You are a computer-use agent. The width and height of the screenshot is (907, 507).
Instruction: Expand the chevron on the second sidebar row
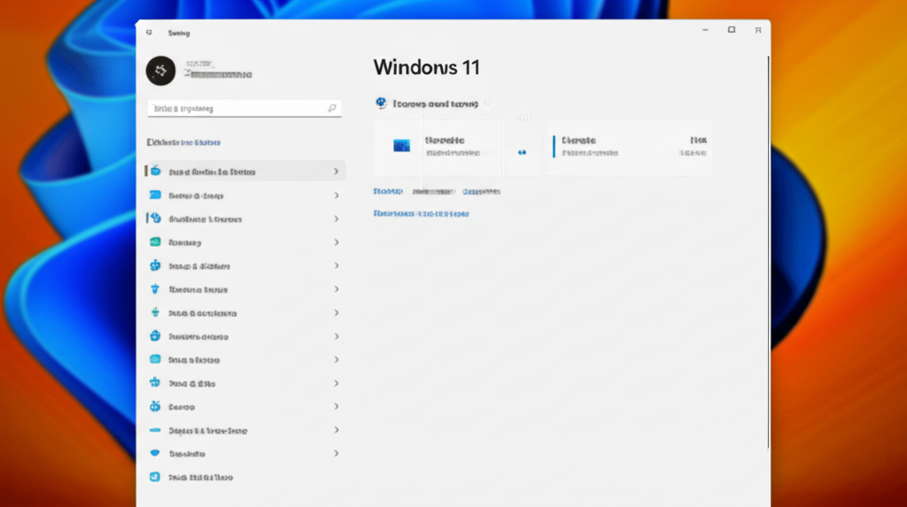tap(336, 196)
